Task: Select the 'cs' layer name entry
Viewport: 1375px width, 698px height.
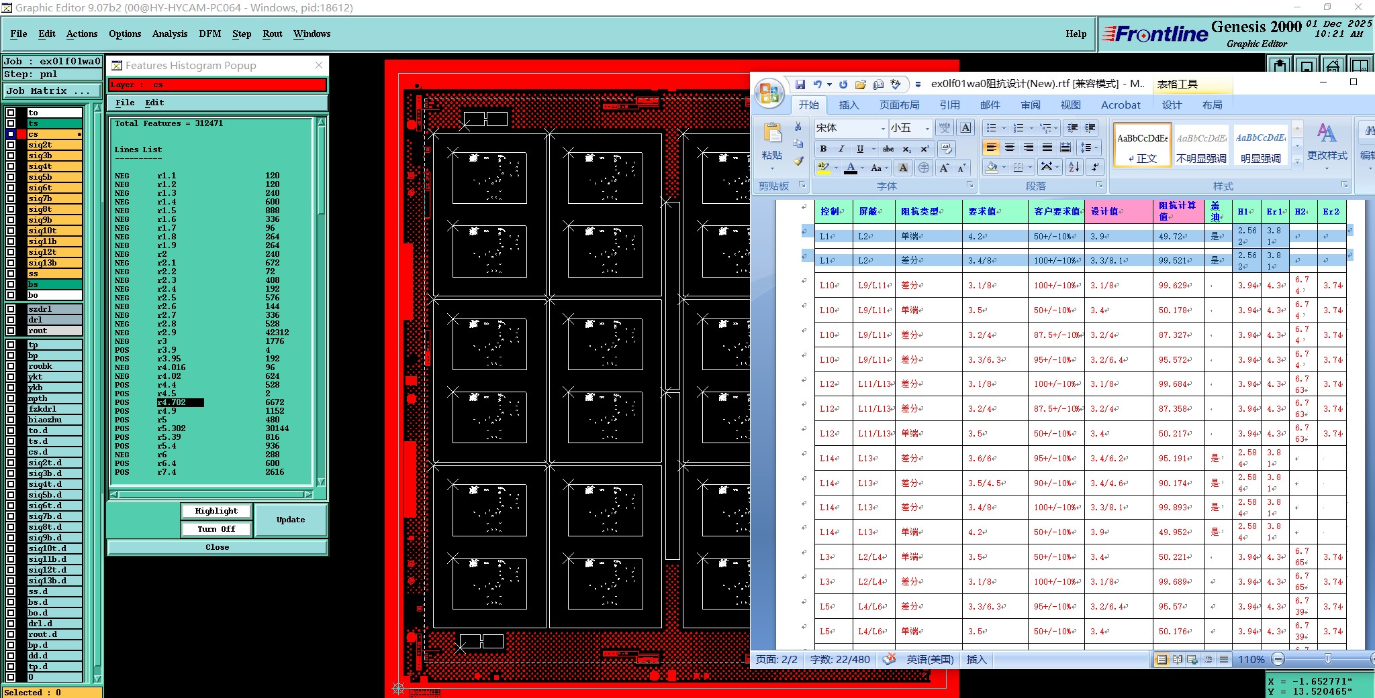Action: tap(54, 134)
